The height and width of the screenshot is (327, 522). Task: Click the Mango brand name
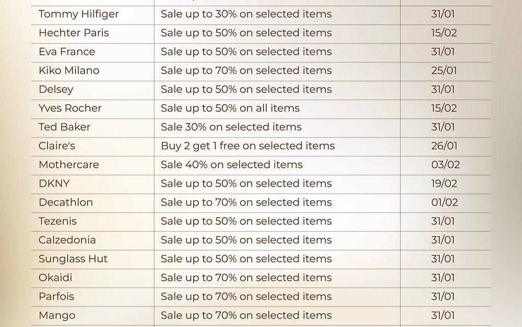56,315
